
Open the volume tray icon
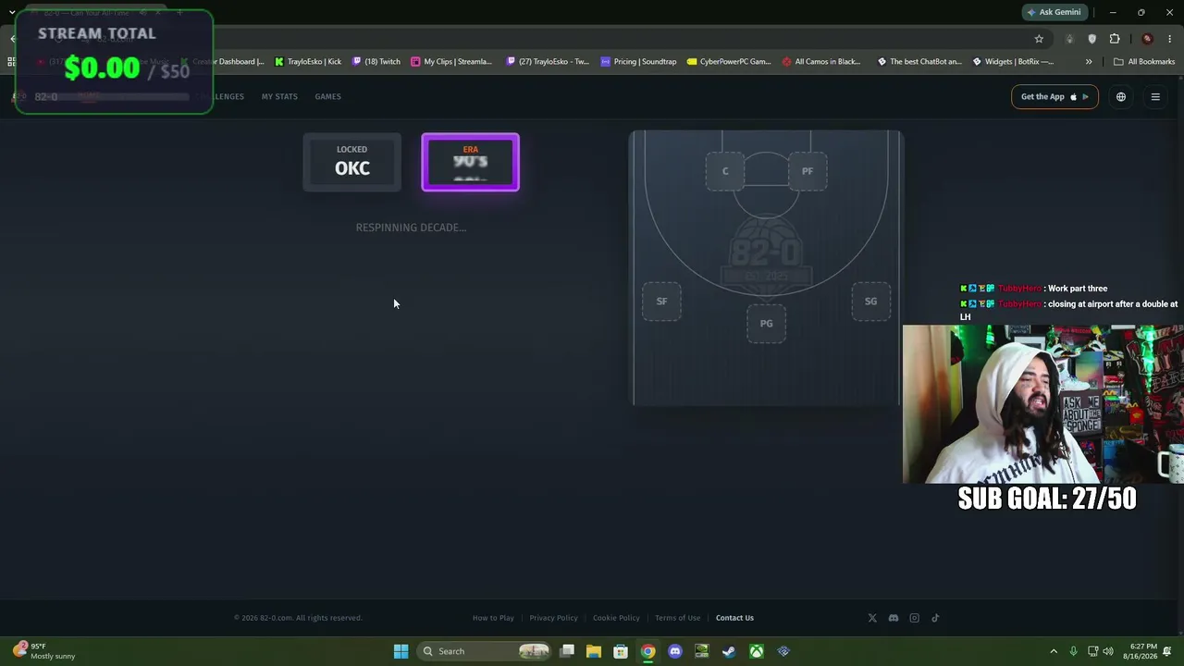tap(1108, 651)
